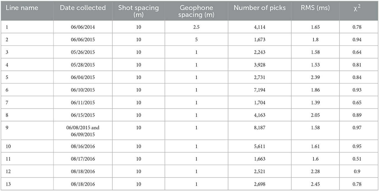Select the date 05/26/2015 cell

83,52
